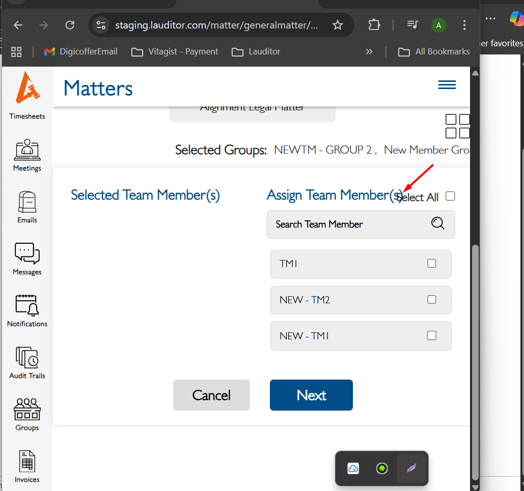This screenshot has width=524, height=491.
Task: Click the Cancel button
Action: point(211,395)
